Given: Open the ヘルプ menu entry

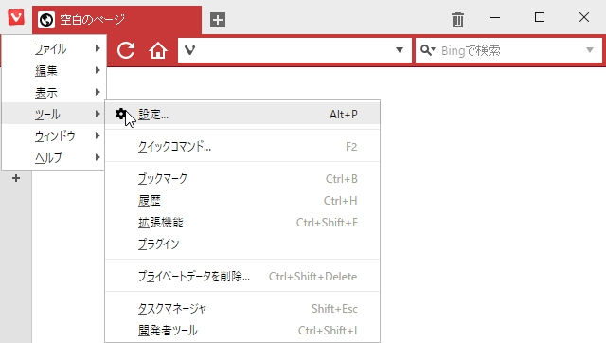Looking at the screenshot, I should click(x=54, y=157).
